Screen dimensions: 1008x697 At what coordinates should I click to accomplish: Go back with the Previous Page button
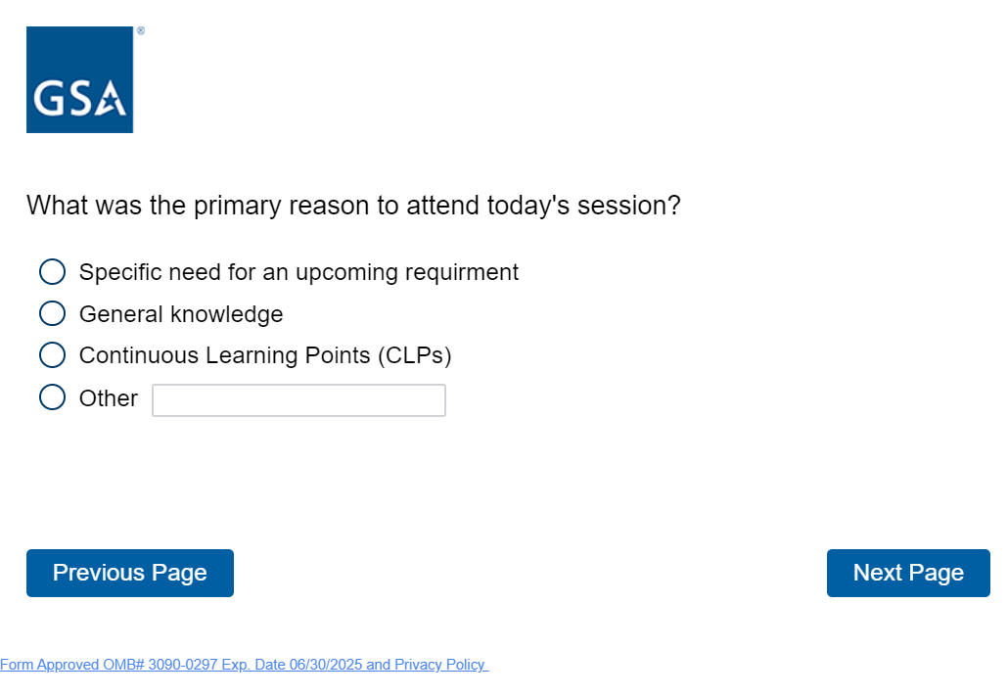[130, 573]
